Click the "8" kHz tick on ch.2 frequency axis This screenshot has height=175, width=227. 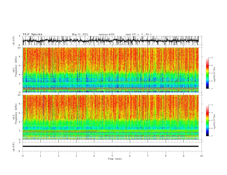pos(20,104)
